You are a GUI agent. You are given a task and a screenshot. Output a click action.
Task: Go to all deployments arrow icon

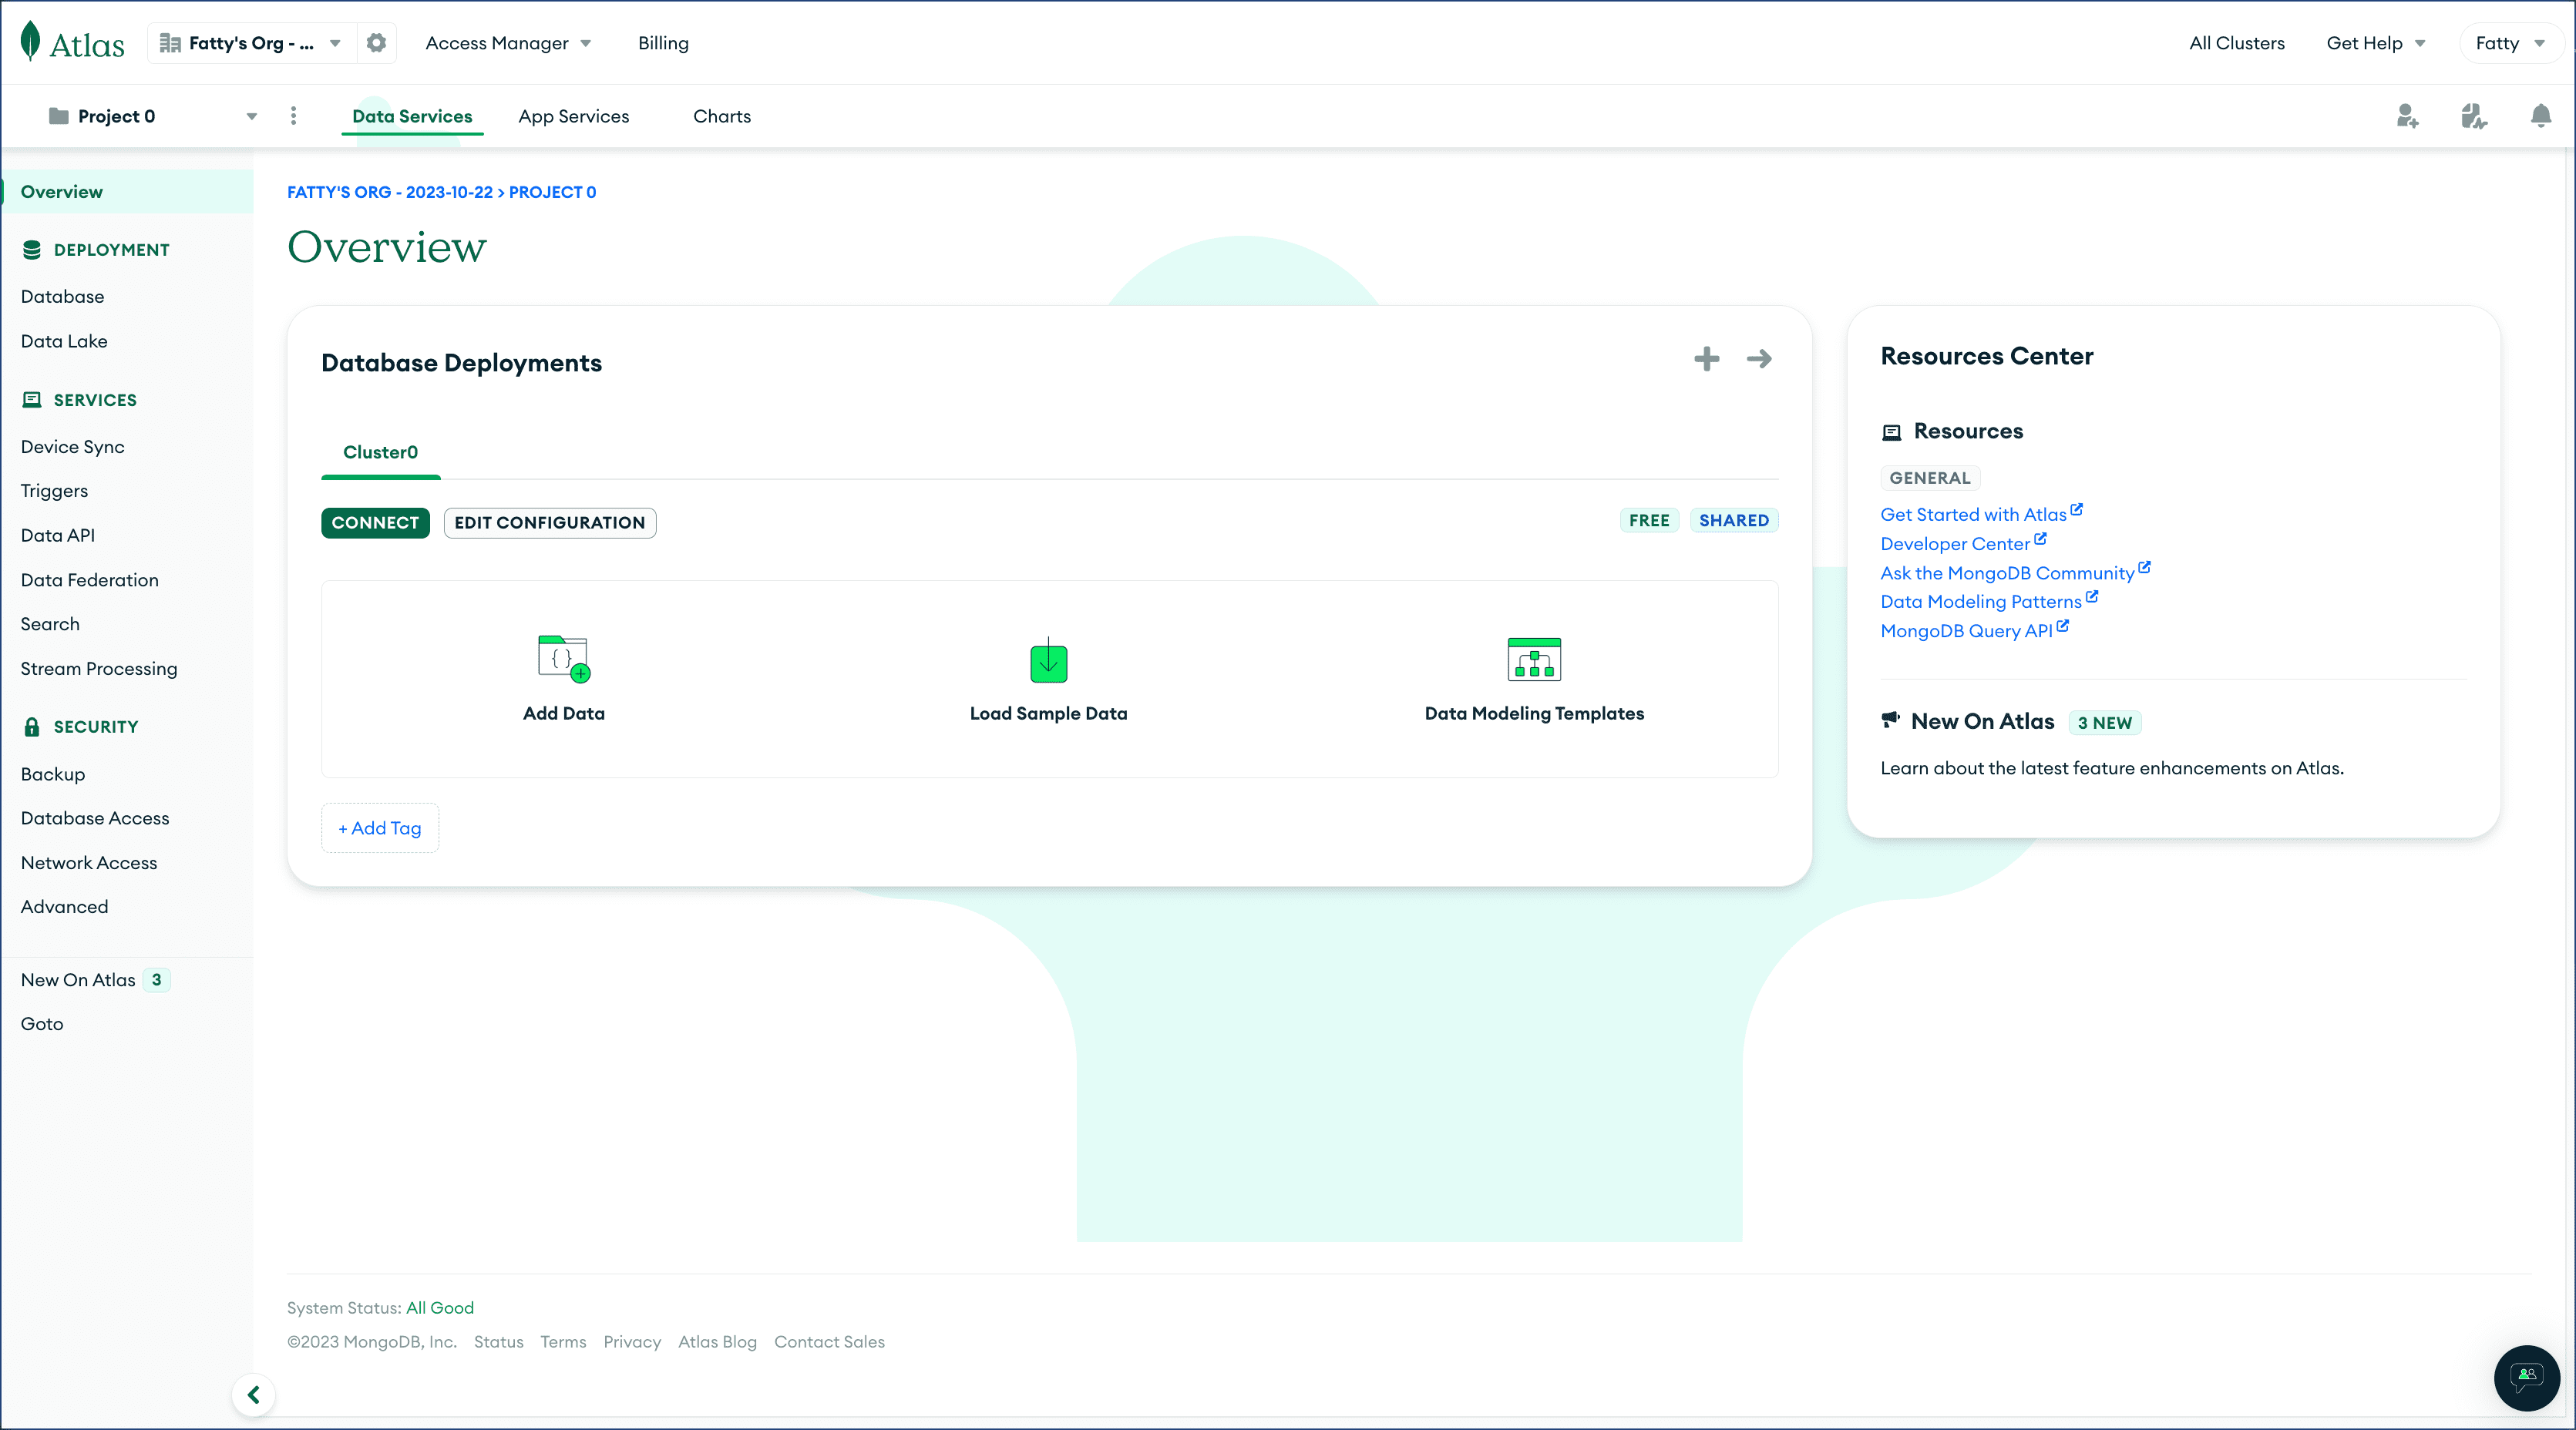click(1759, 359)
